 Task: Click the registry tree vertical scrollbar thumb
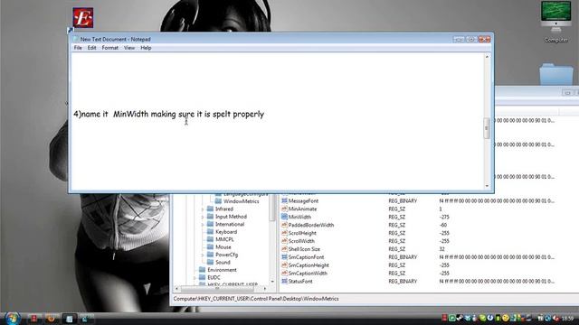click(x=272, y=208)
